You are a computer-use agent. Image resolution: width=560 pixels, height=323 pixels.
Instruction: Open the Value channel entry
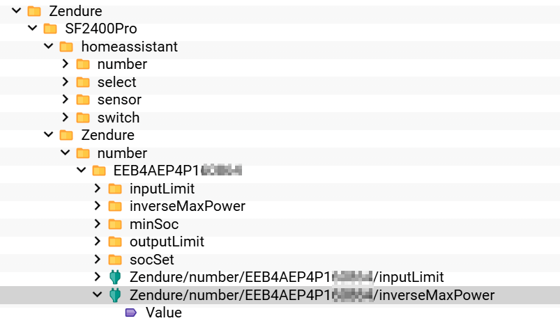pos(164,313)
